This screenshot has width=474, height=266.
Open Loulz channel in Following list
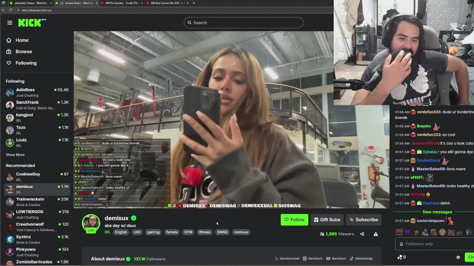[37, 143]
